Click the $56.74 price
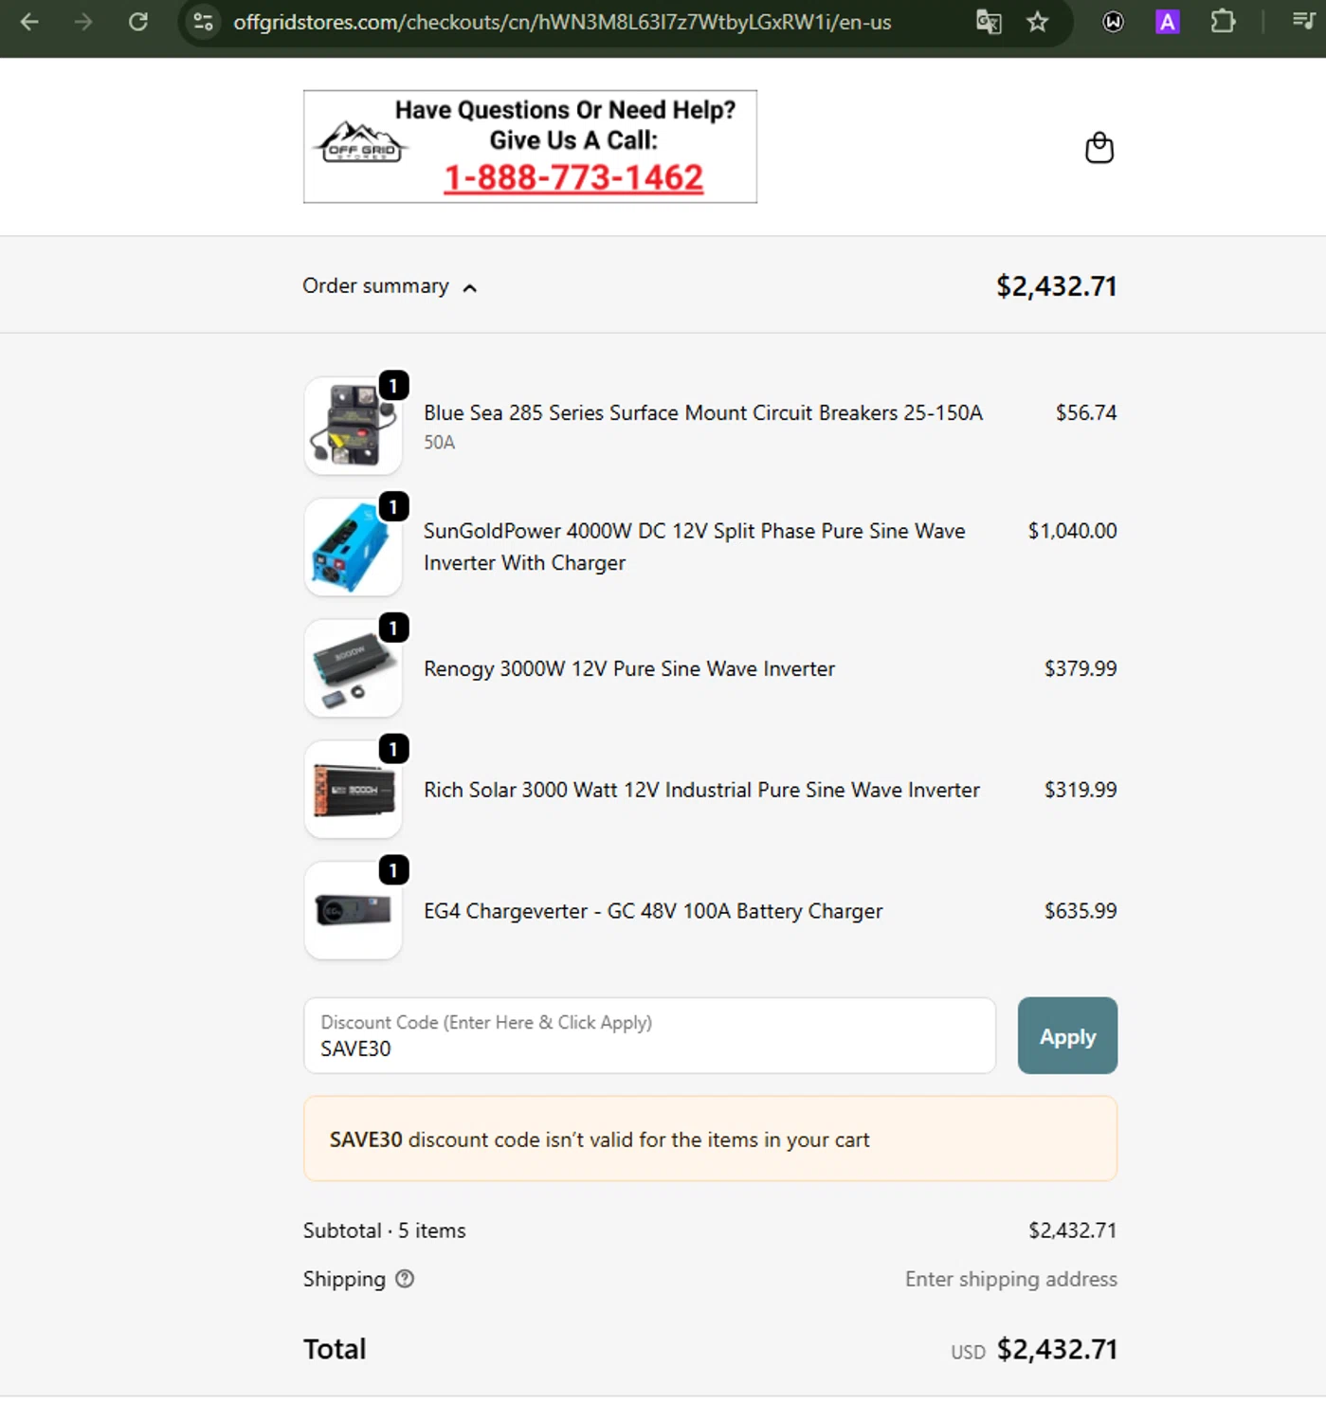This screenshot has width=1326, height=1422. point(1086,413)
